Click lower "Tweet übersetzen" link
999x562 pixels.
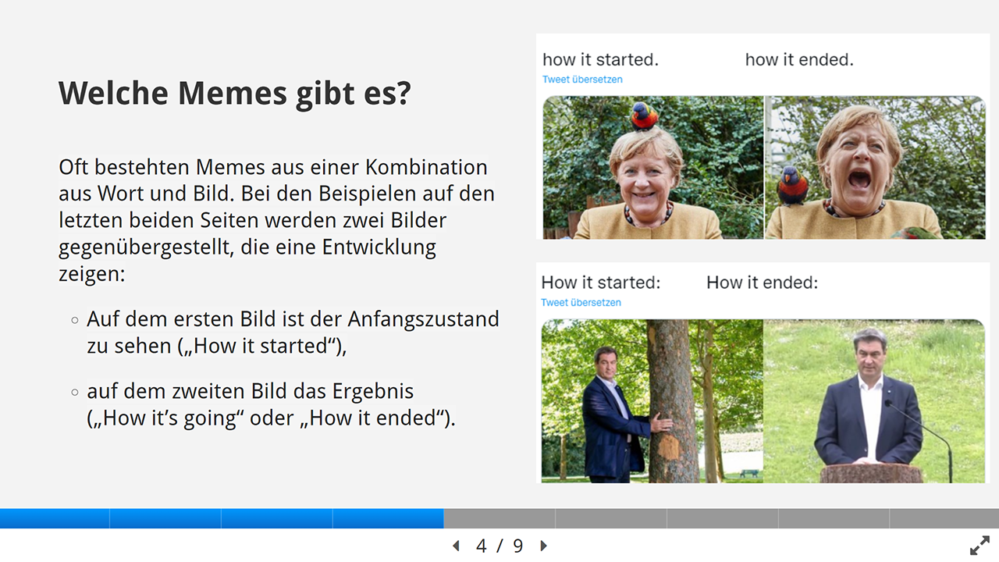[x=581, y=303]
